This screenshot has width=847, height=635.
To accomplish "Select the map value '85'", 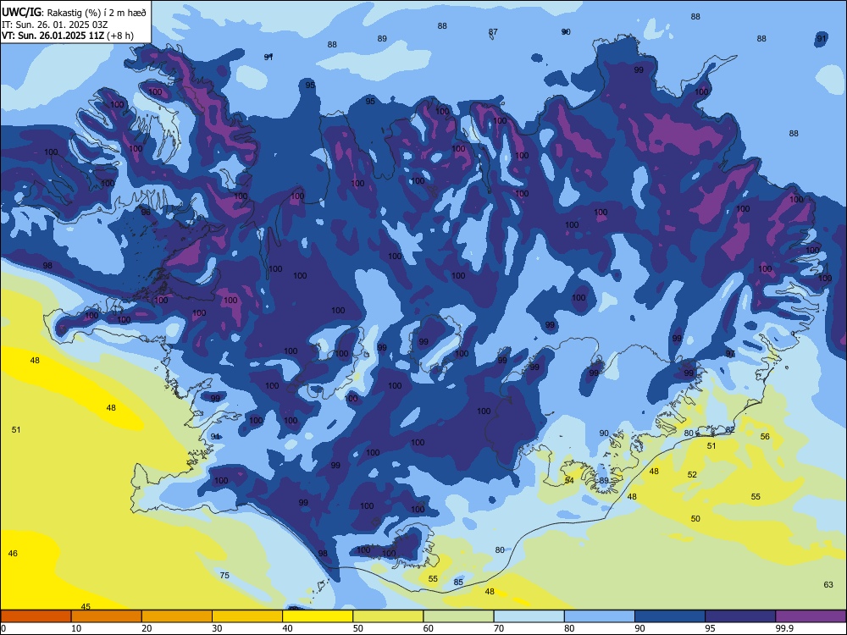I will (458, 583).
